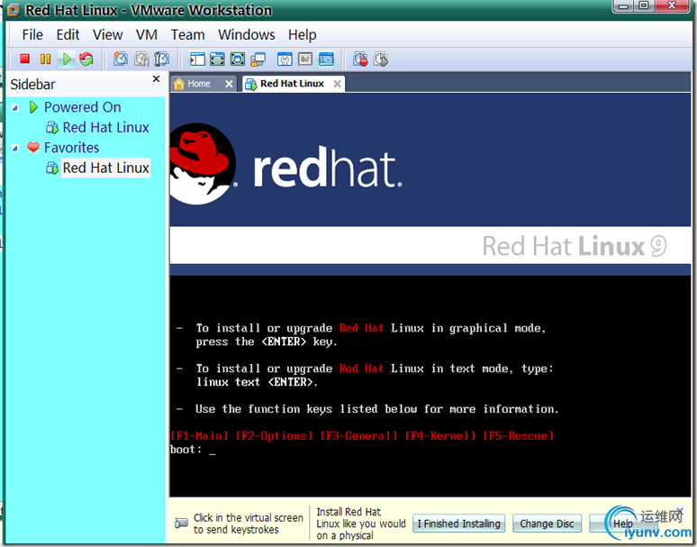Screen dimensions: 697x547
Task: Open the VM menu
Action: click(x=147, y=34)
